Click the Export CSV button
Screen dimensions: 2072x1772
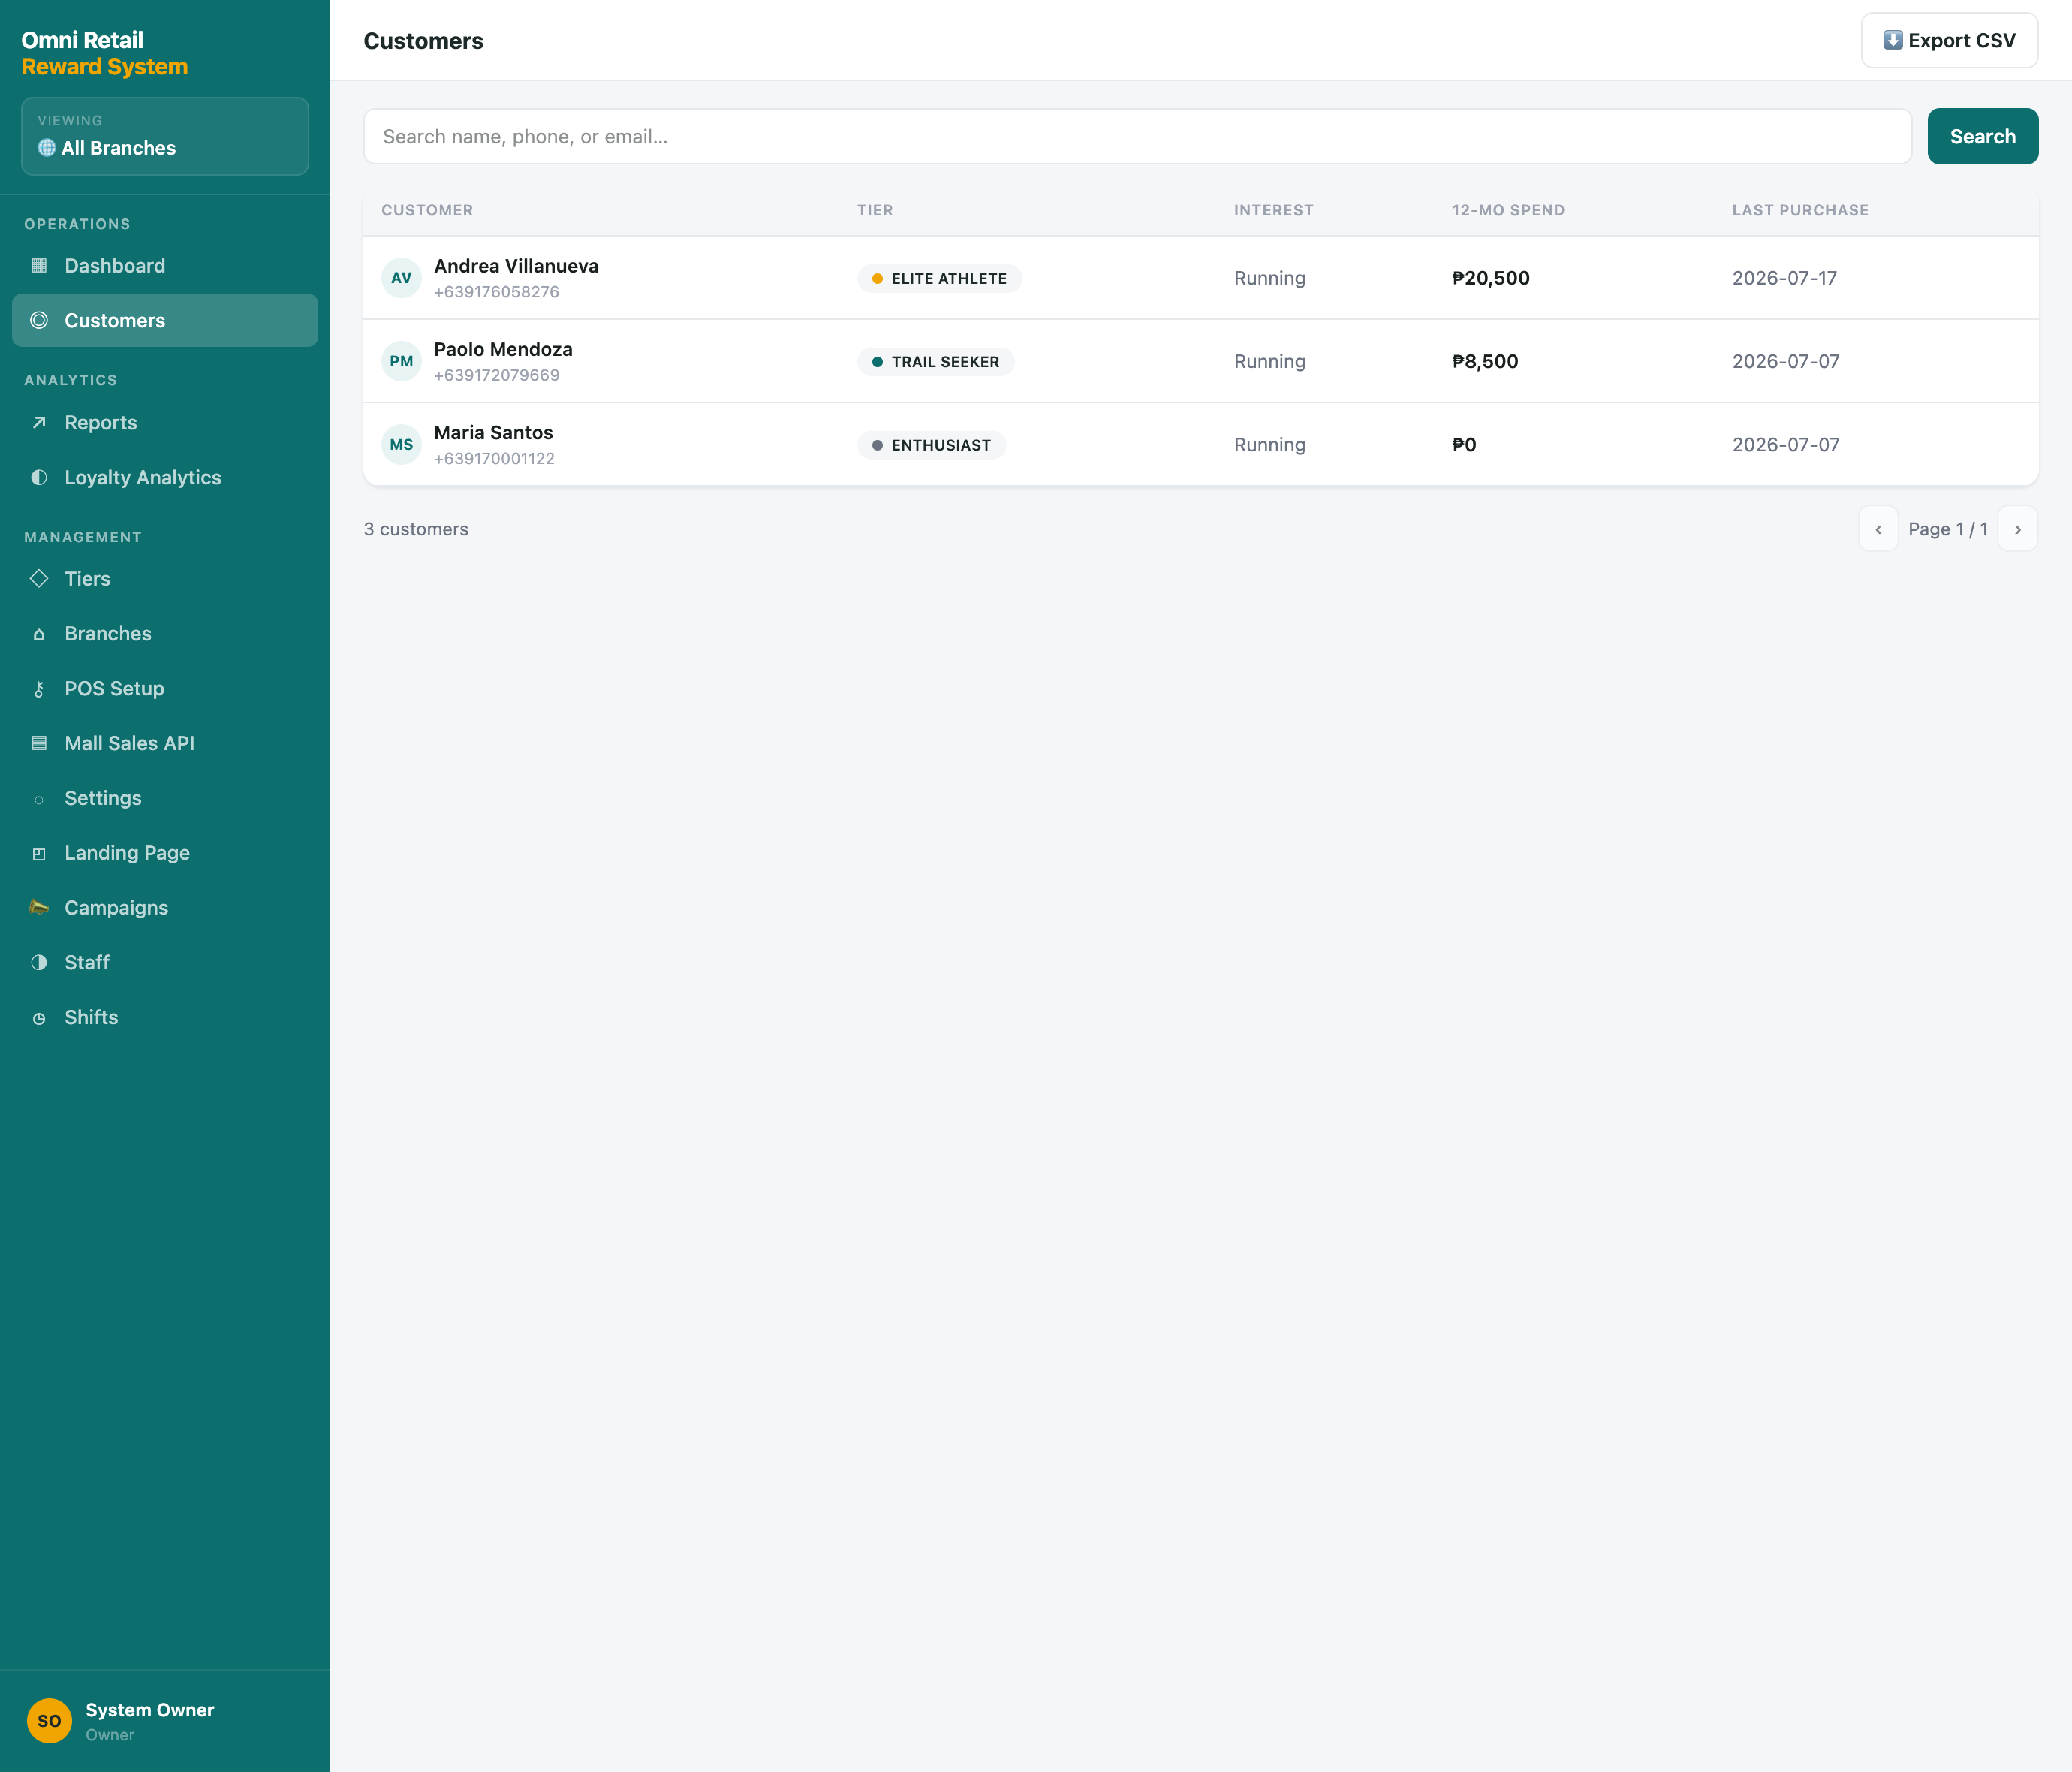click(x=1949, y=41)
